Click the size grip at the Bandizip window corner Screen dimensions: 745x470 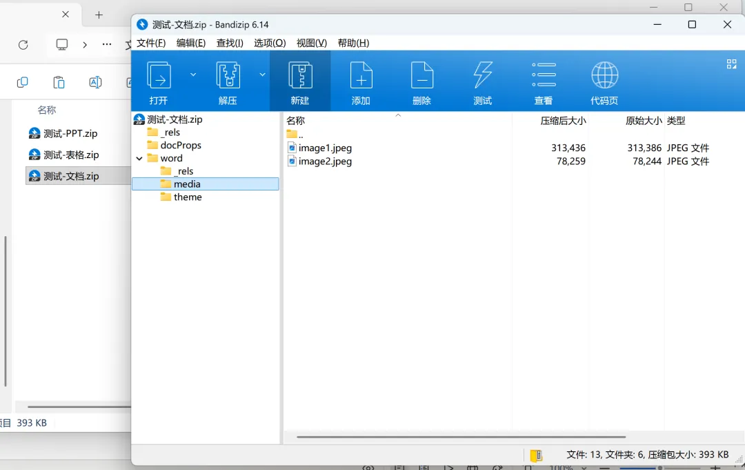coord(739,460)
